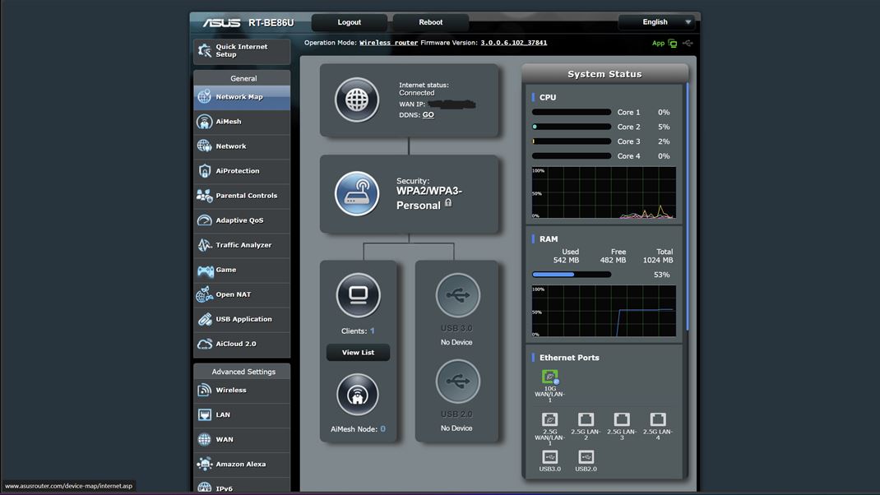Screen dimensions: 880x495
Task: Click the AiMesh Node count 0
Action: point(382,428)
